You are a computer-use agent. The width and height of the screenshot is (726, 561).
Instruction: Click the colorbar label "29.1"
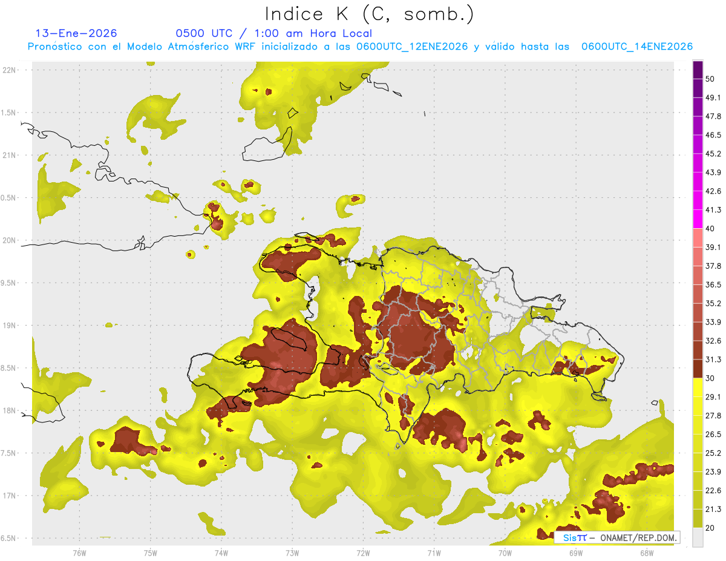(713, 397)
